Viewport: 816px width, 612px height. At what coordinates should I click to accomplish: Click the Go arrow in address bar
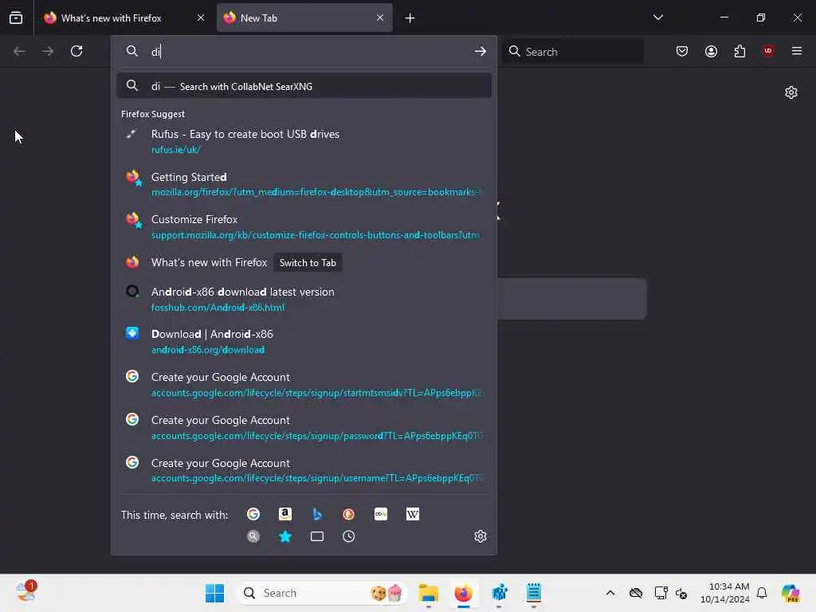(480, 52)
